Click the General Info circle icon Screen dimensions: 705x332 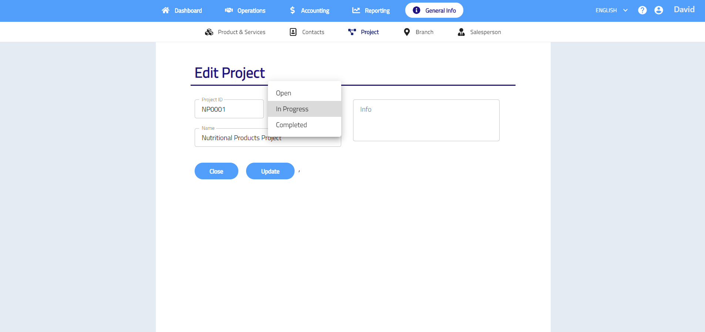coord(416,10)
